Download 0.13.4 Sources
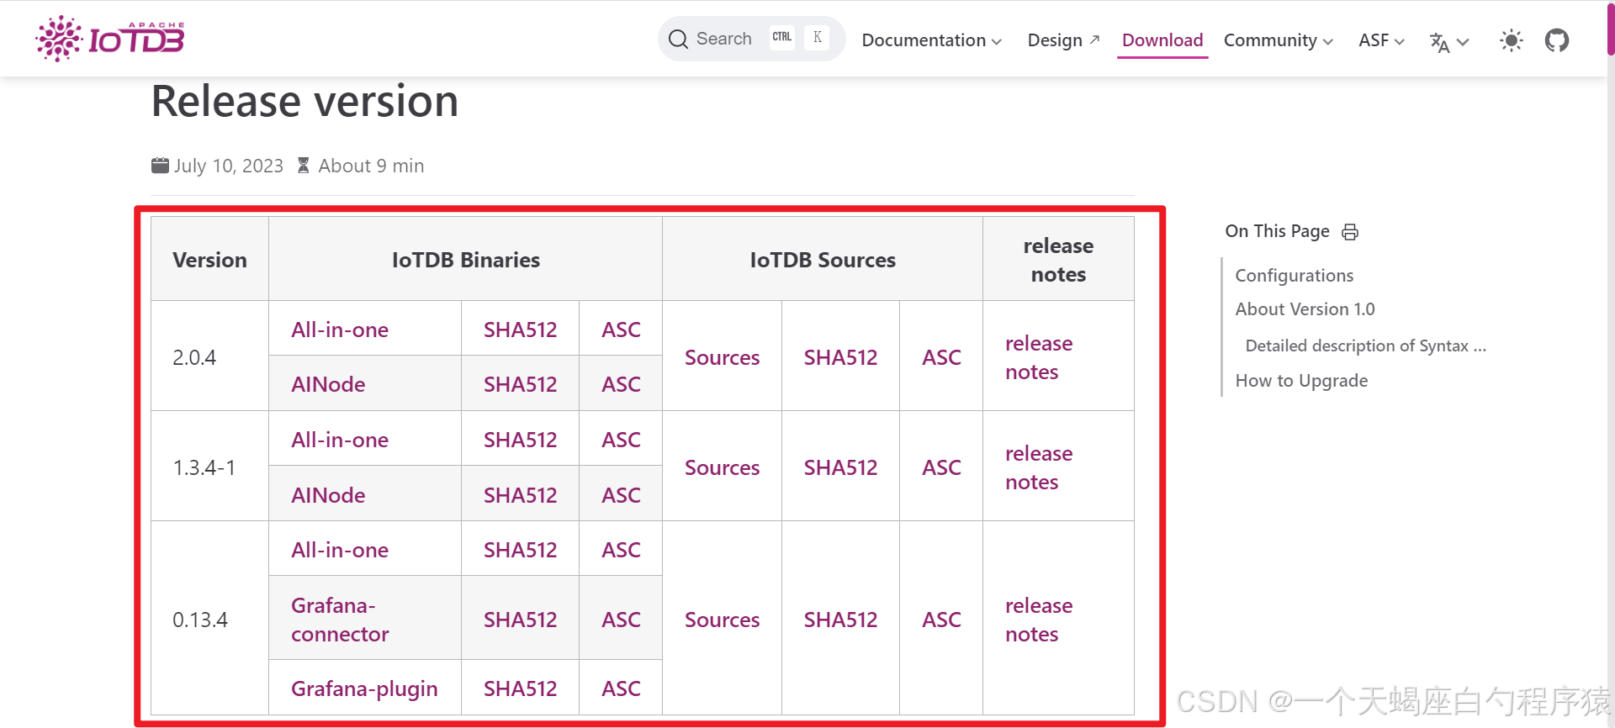The image size is (1615, 728). [x=722, y=620]
